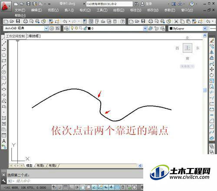Select the Arc draw tool
The image size is (217, 191).
click(x=4, y=66)
